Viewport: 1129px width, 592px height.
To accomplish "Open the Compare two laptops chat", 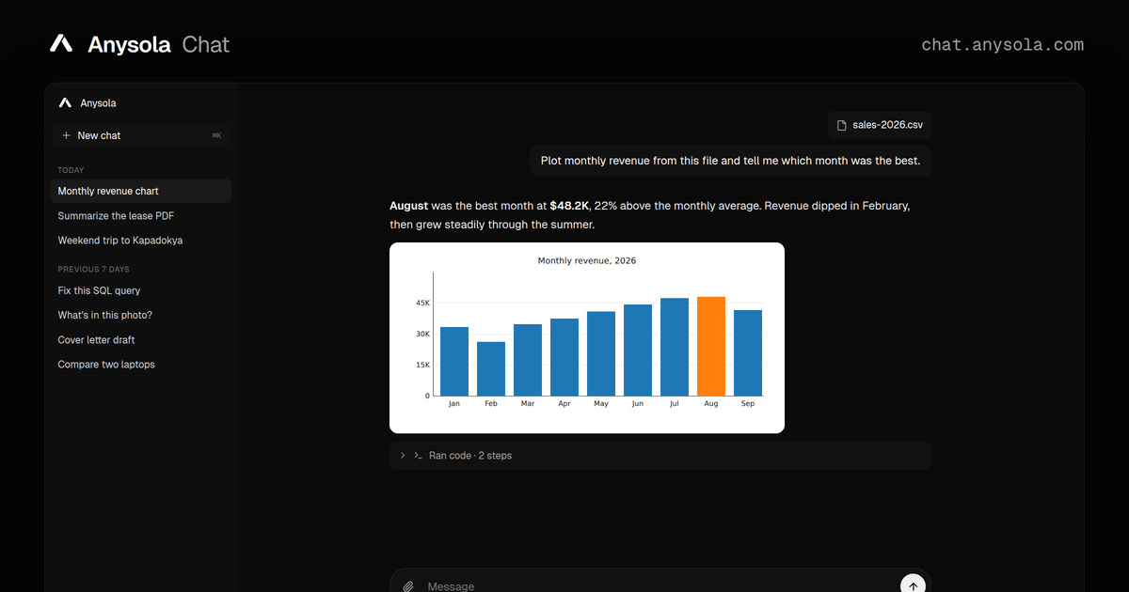I will 141,365.
